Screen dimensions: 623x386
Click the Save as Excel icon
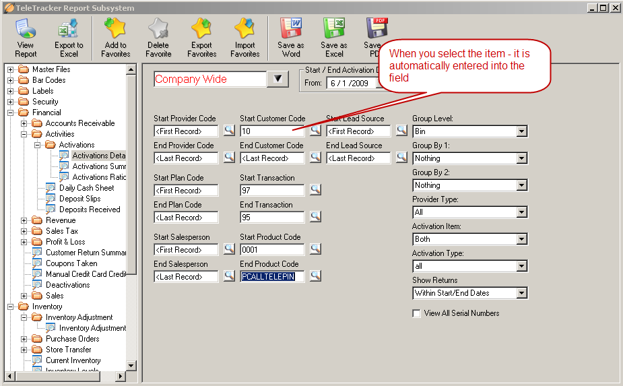tap(334, 30)
